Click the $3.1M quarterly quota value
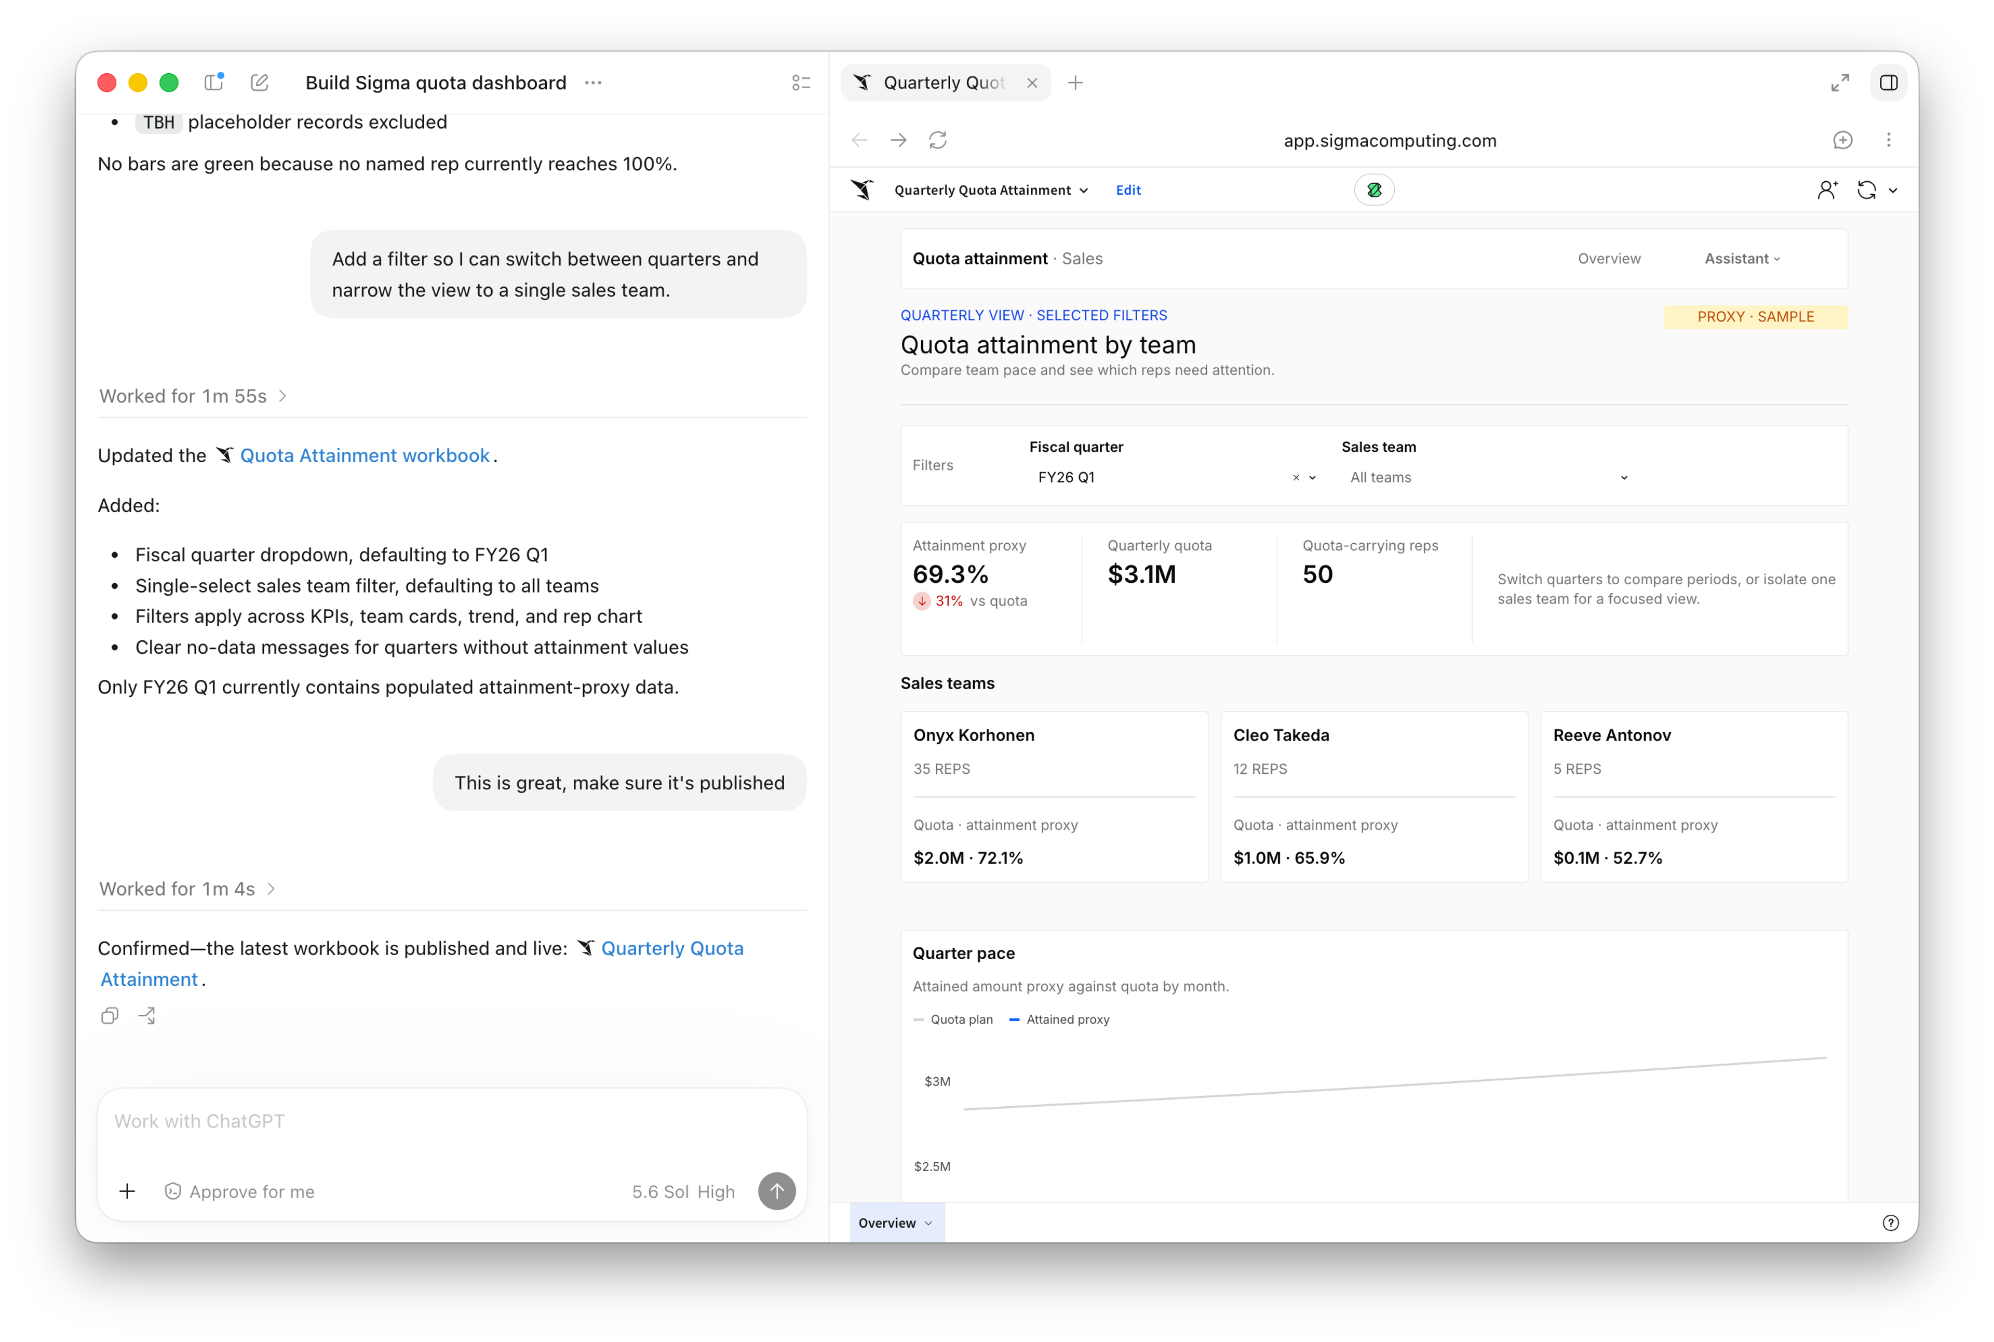The width and height of the screenshot is (1994, 1342). coord(1142,573)
